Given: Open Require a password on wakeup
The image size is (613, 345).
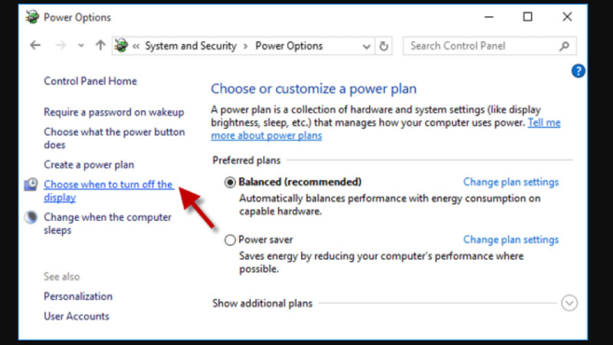Looking at the screenshot, I should tap(113, 112).
